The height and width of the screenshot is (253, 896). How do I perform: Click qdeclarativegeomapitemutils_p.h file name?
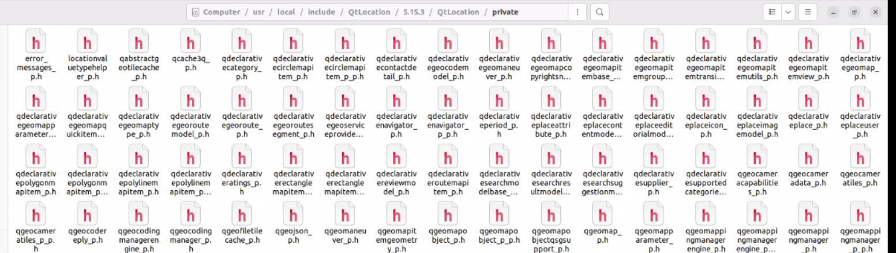(758, 67)
